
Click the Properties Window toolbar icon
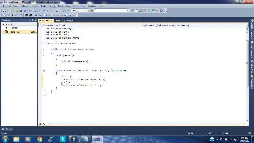(137, 10)
